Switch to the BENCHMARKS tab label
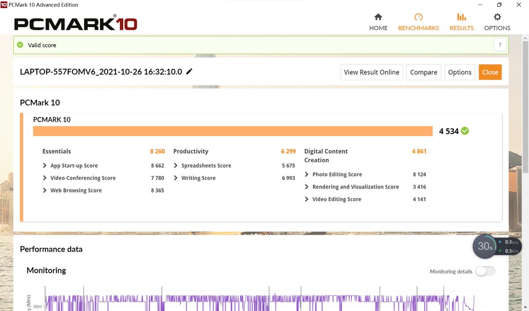The width and height of the screenshot is (529, 311). click(418, 28)
